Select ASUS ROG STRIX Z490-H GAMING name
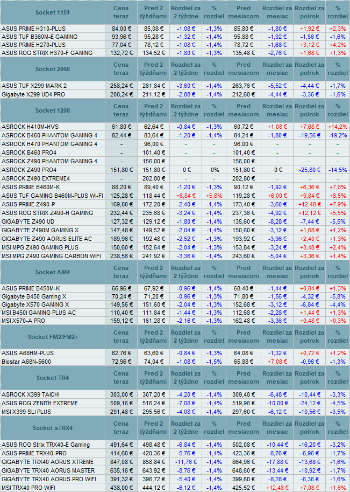Viewport: 350px width, 492px height. [x=47, y=213]
